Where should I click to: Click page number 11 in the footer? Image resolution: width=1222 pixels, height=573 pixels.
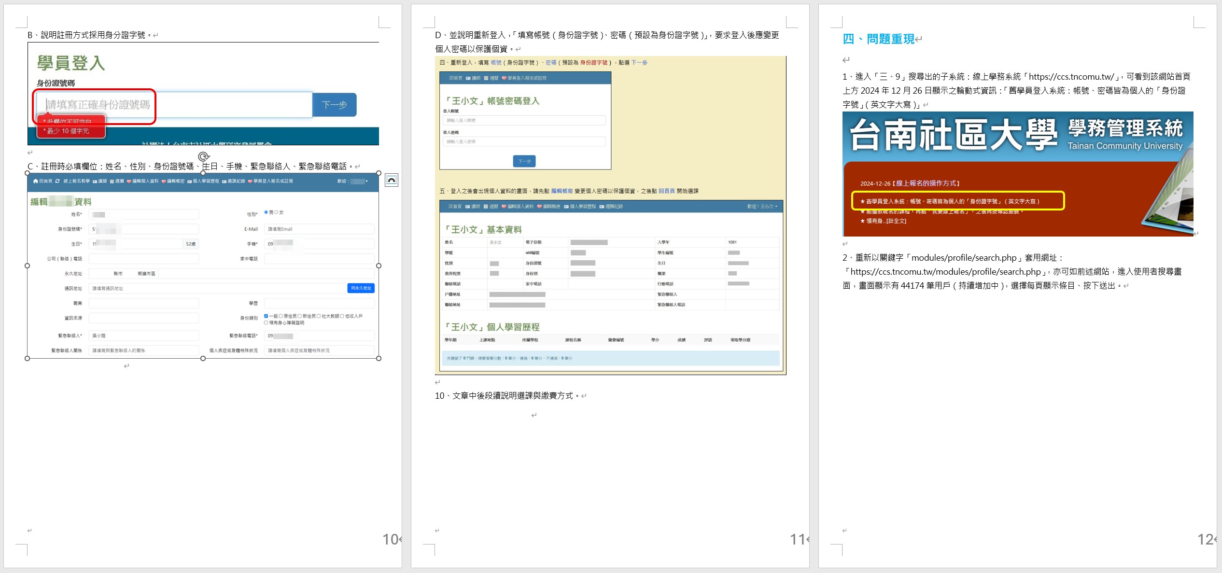coord(798,539)
